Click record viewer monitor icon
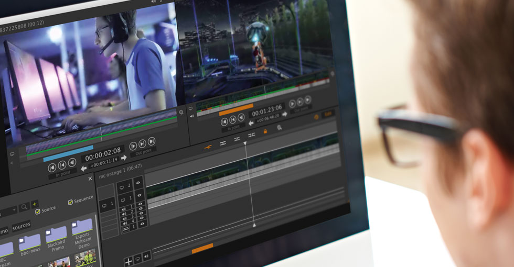The width and height of the screenshot is (514, 267). click(x=191, y=108)
